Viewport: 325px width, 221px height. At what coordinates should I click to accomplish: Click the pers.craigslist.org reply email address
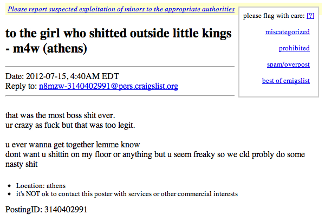coord(108,86)
